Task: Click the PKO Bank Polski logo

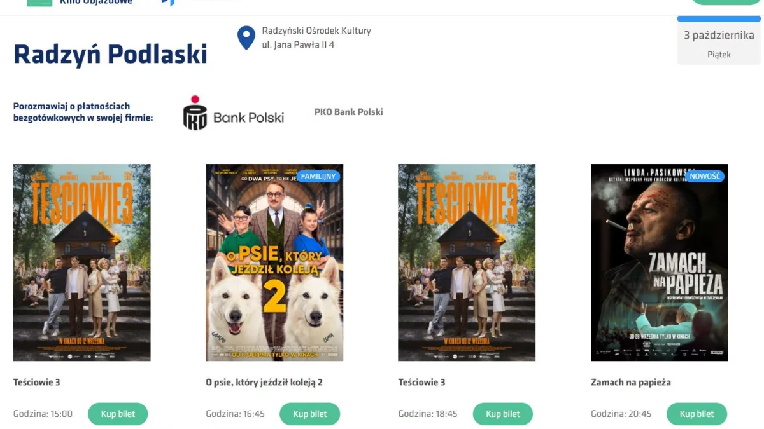Action: (234, 113)
